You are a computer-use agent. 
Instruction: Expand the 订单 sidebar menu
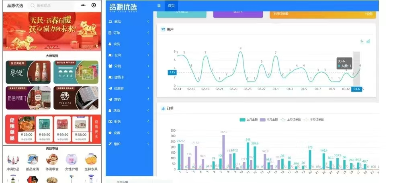point(129,33)
